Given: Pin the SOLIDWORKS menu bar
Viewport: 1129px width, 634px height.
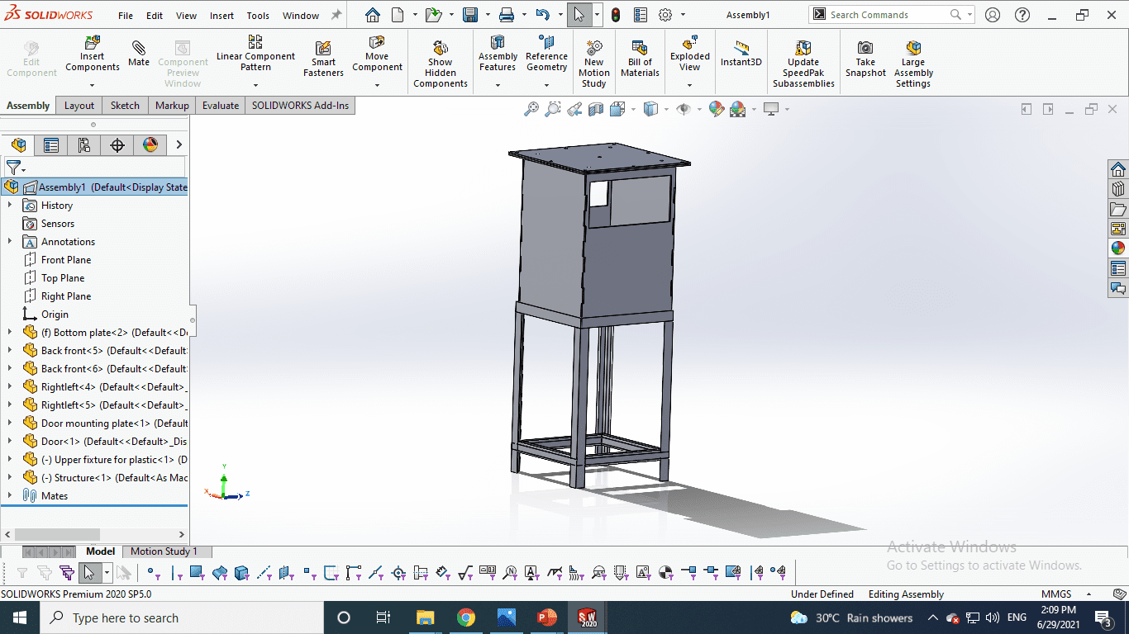Looking at the screenshot, I should click(x=336, y=15).
